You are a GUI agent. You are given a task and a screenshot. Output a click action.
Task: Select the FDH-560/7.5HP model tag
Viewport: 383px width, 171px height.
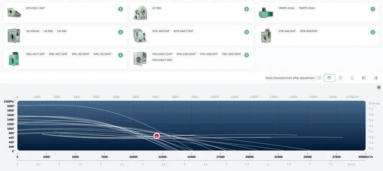[x=162, y=54]
